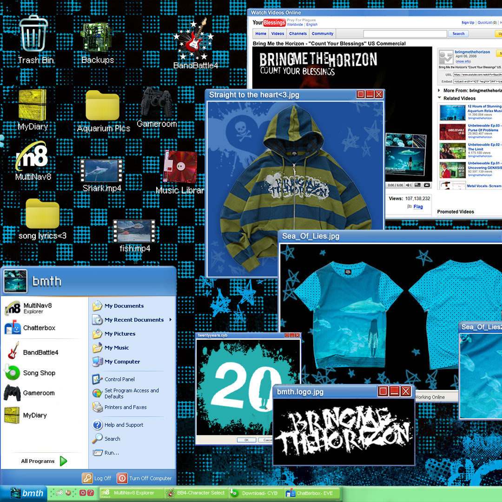Open the Run... dialog

[x=106, y=453]
